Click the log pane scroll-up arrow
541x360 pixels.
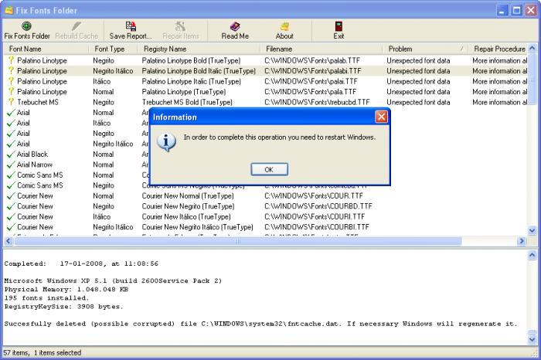click(x=532, y=255)
